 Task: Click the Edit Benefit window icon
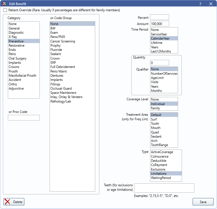4,4
